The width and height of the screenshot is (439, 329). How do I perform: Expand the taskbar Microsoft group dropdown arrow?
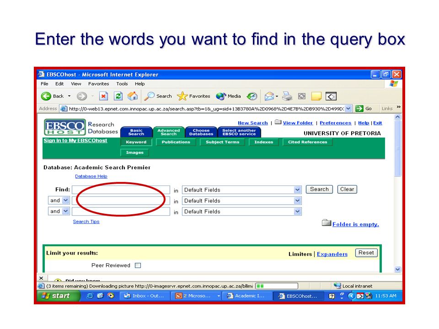pyautogui.click(x=219, y=296)
